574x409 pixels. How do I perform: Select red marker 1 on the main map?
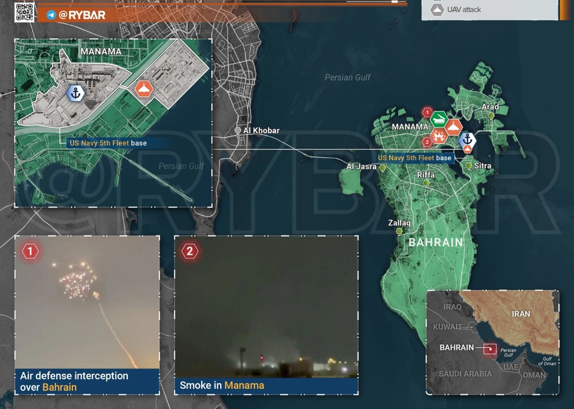(427, 113)
